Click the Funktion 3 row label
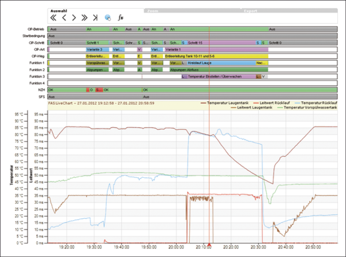This screenshot has width=346, height=257. pyautogui.click(x=37, y=76)
